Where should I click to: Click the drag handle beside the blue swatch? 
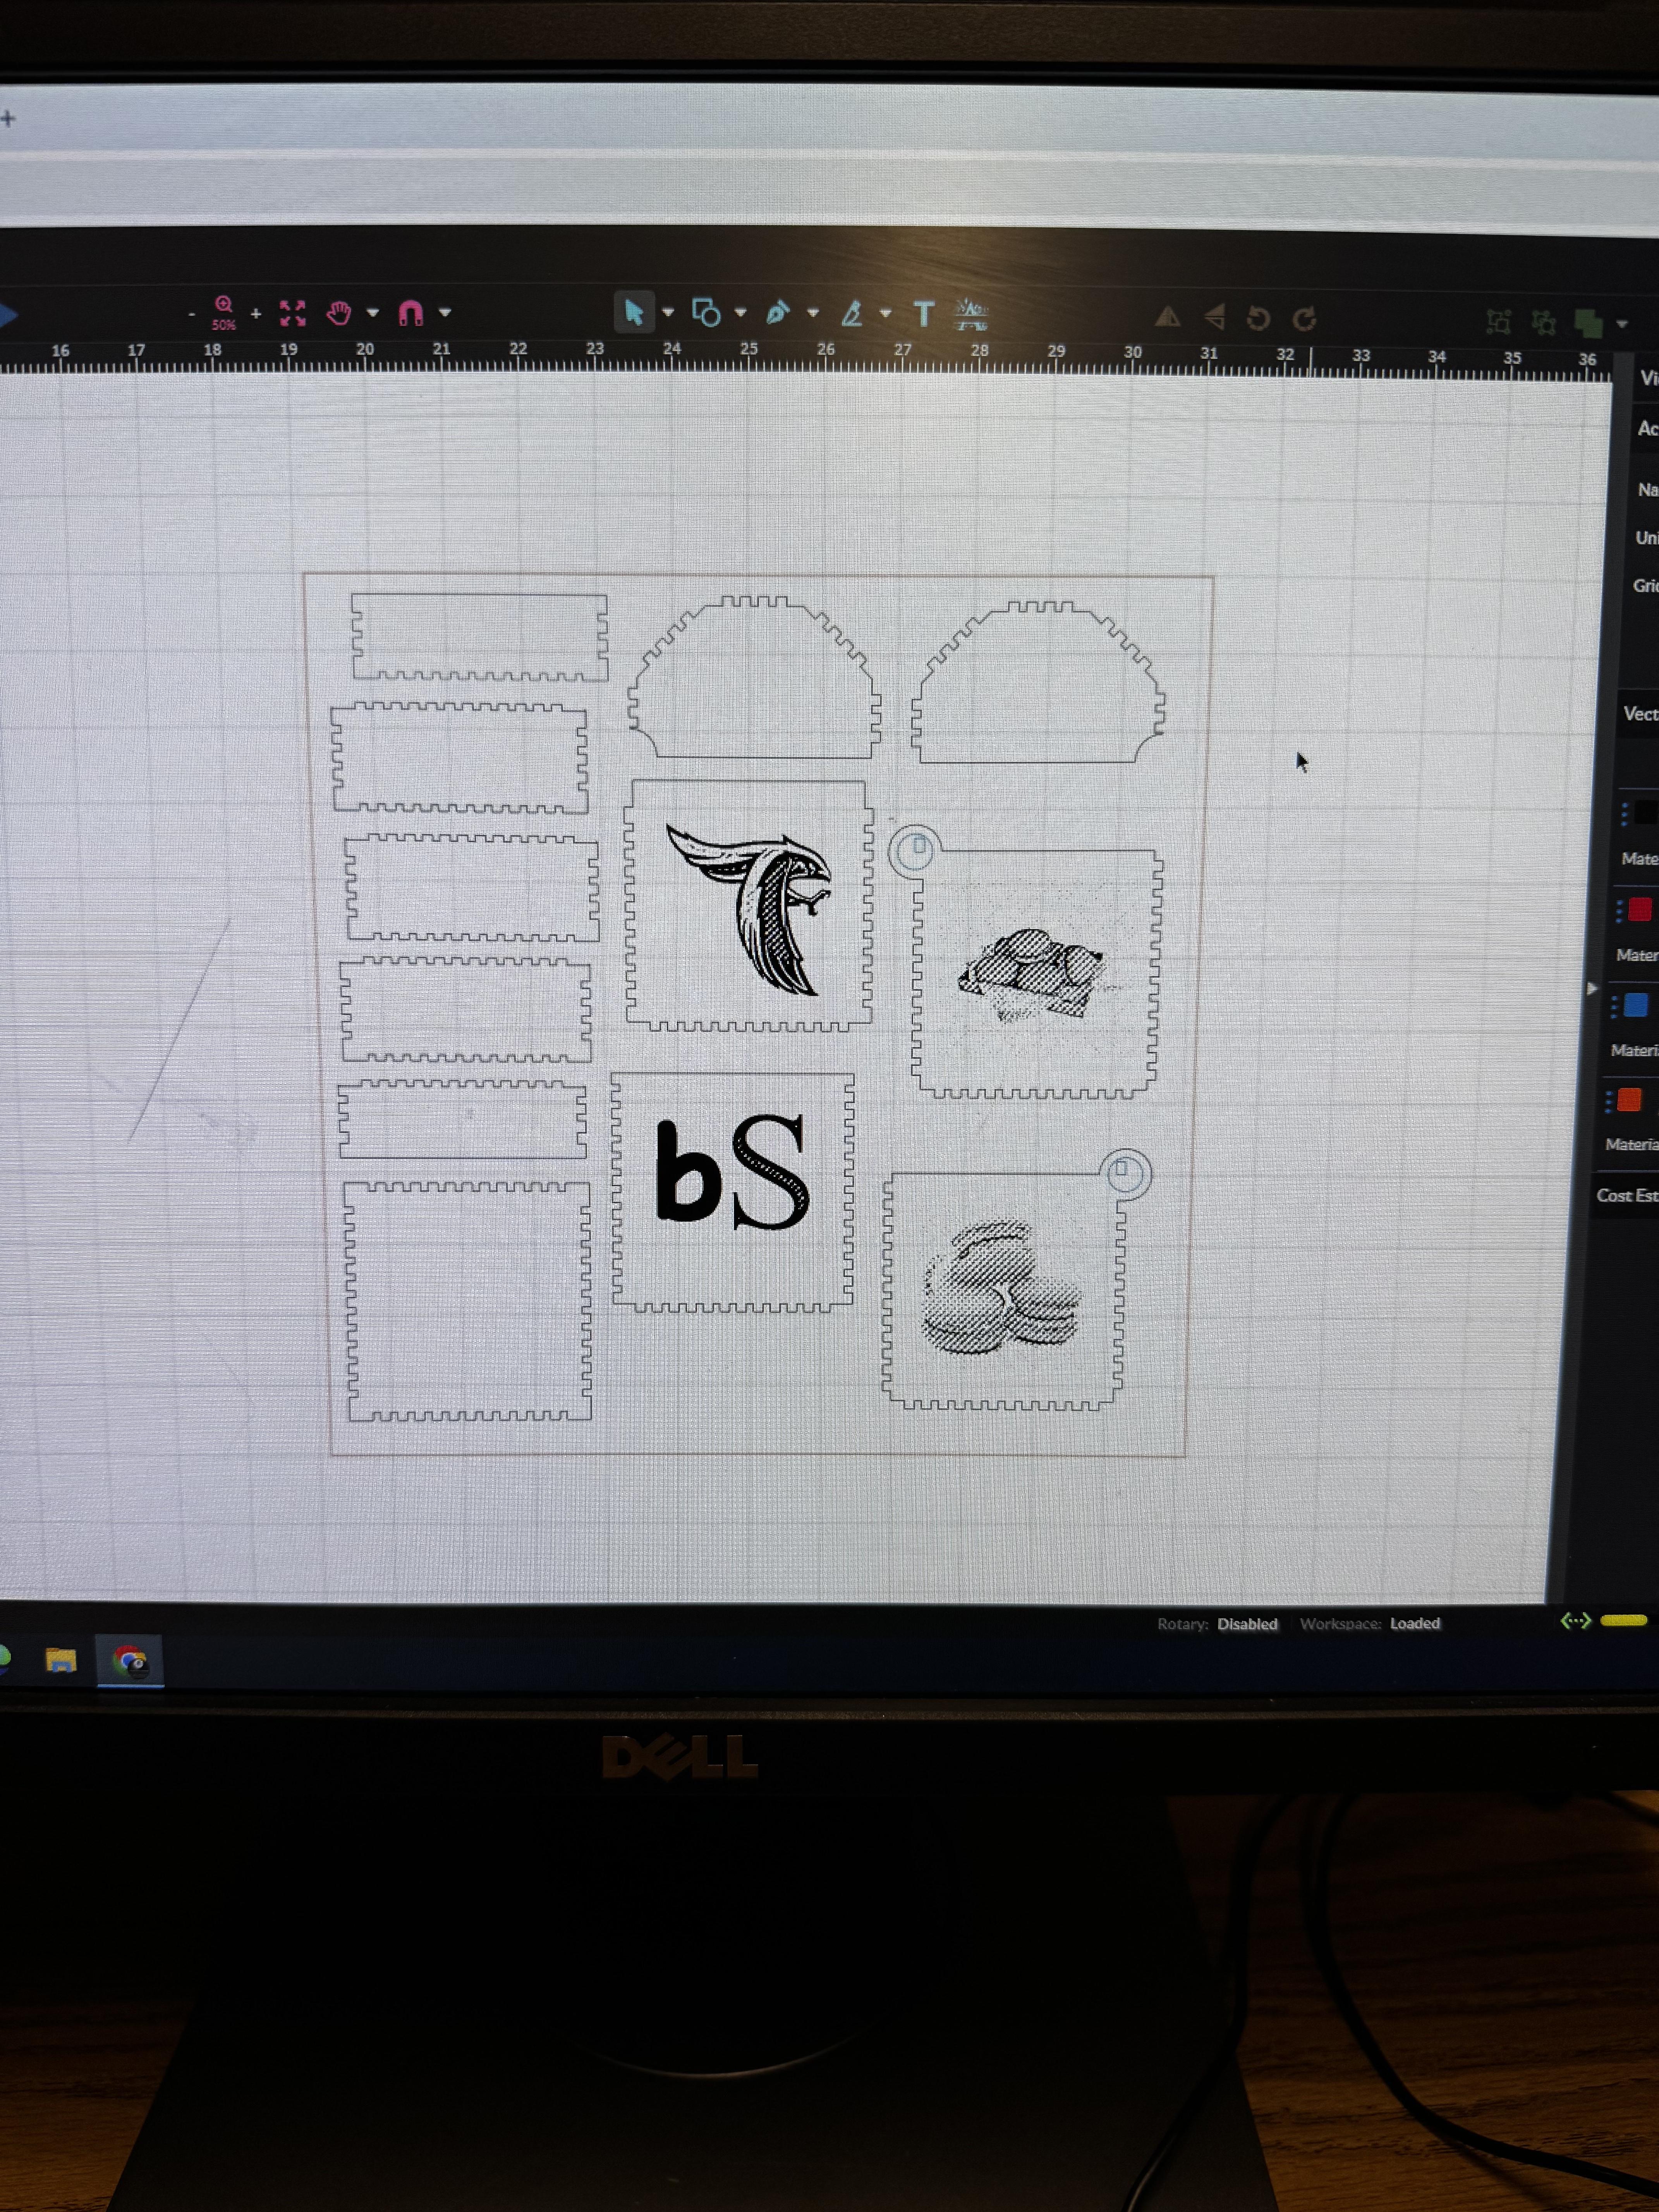(x=1614, y=1006)
